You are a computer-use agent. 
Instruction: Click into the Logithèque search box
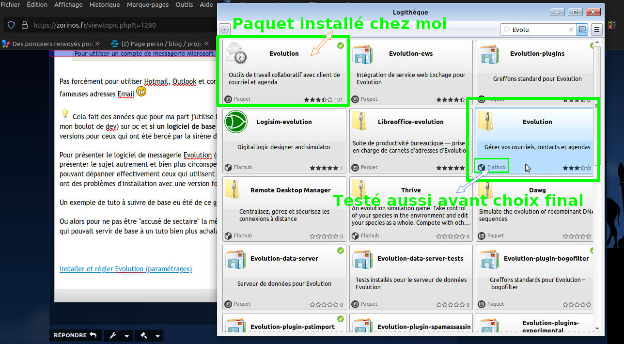(x=538, y=30)
